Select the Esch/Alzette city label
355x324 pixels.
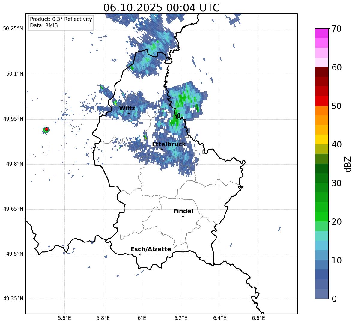click(x=151, y=249)
